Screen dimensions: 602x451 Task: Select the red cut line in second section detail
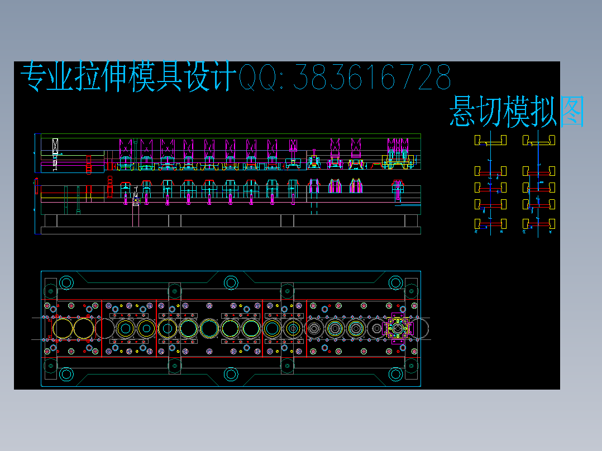[490, 173]
